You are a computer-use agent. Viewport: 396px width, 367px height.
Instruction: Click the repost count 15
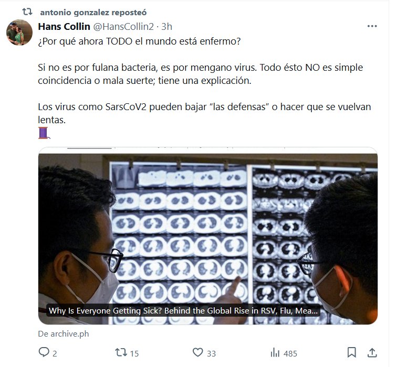[x=134, y=353]
